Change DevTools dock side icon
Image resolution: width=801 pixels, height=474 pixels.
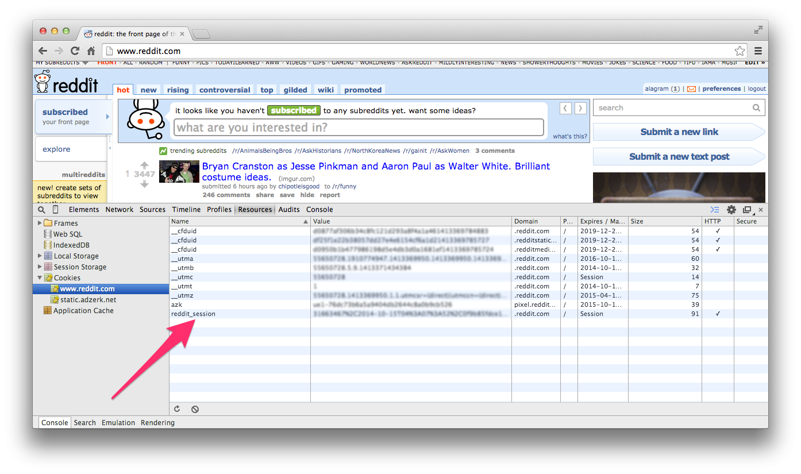pos(747,210)
